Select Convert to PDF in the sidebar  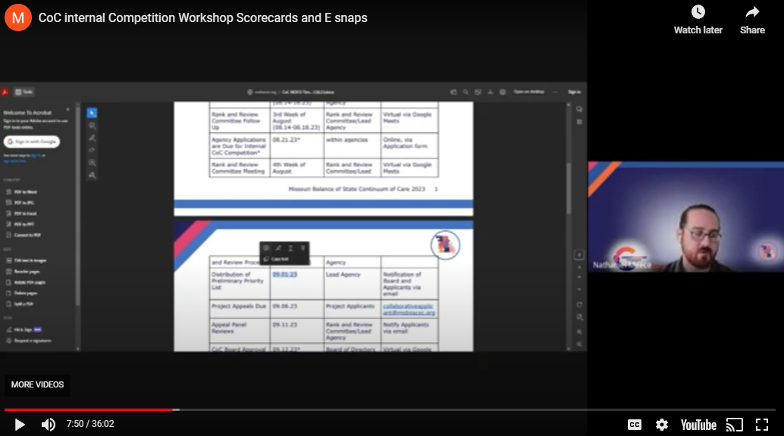[x=24, y=235]
